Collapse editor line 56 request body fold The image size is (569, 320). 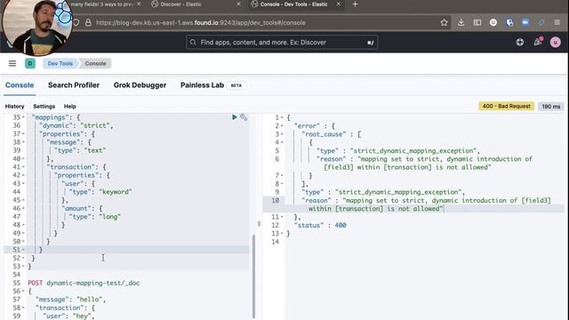(24, 291)
